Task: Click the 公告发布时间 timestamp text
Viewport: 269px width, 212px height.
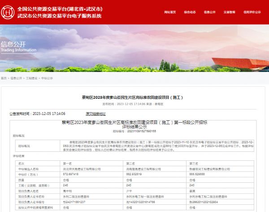Action: pos(40,114)
